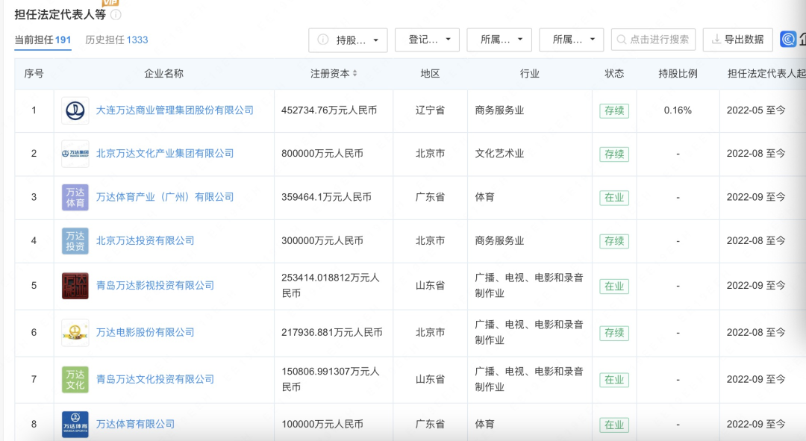
Task: Click the 点击进行搜索 search input box
Action: pos(654,40)
